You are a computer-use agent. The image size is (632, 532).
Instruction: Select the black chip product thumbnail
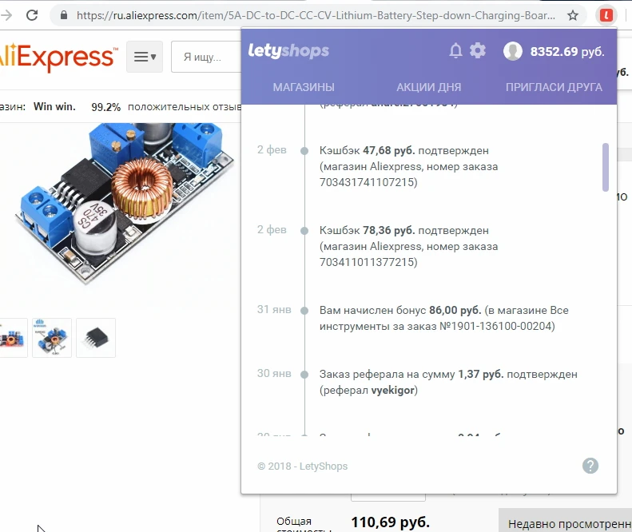[x=96, y=338]
